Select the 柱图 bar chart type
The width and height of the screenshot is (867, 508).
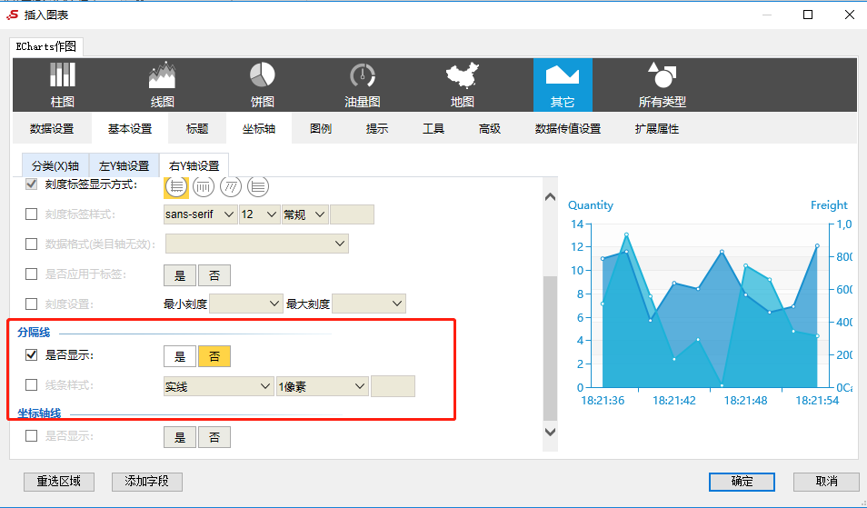coord(63,85)
